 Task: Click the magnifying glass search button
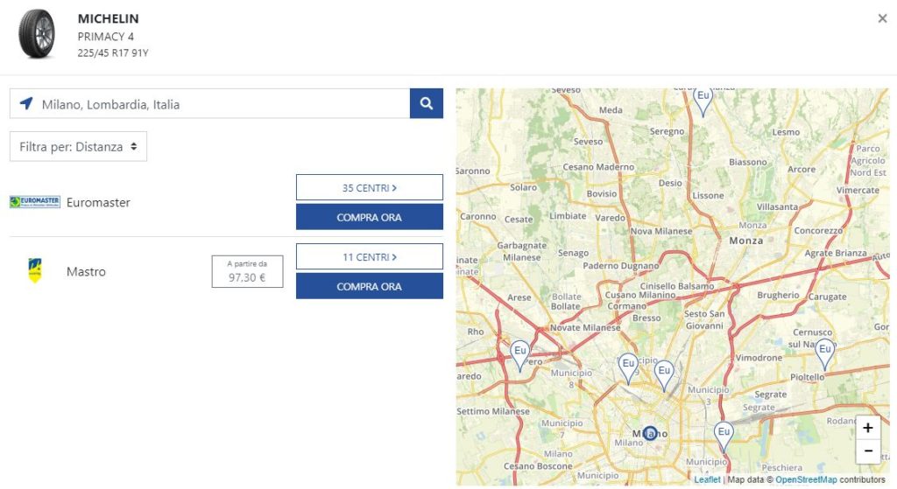click(426, 103)
